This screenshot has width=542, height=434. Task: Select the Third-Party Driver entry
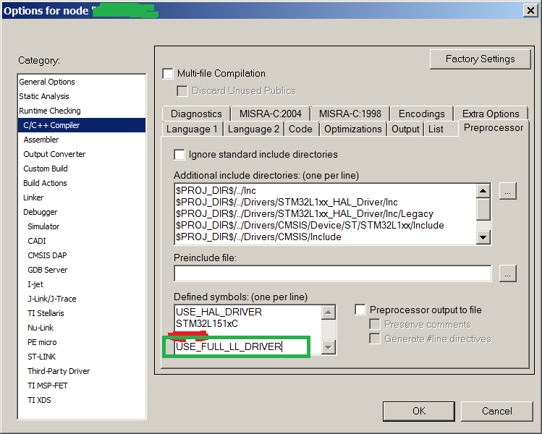[x=59, y=372]
